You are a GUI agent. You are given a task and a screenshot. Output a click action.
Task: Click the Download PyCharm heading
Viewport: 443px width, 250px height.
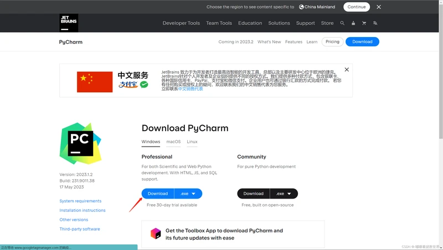pyautogui.click(x=185, y=128)
